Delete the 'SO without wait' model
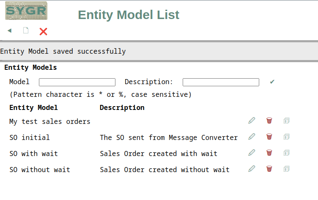 coord(269,169)
